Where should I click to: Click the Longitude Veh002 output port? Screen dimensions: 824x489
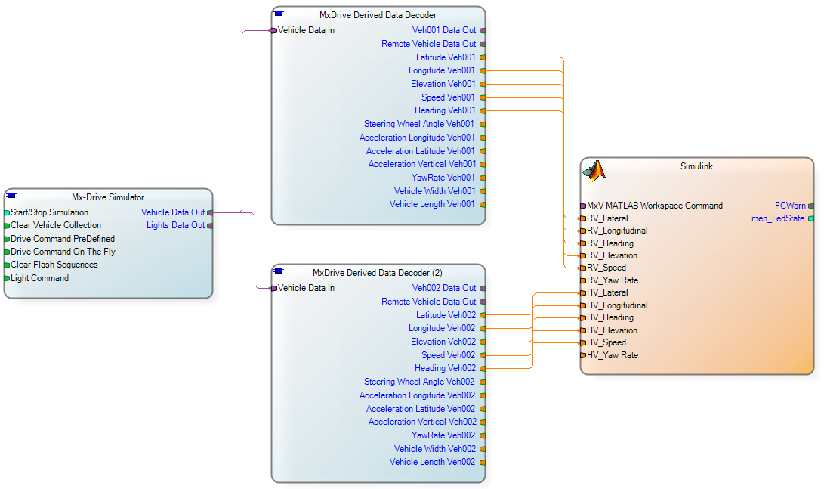[x=483, y=329]
